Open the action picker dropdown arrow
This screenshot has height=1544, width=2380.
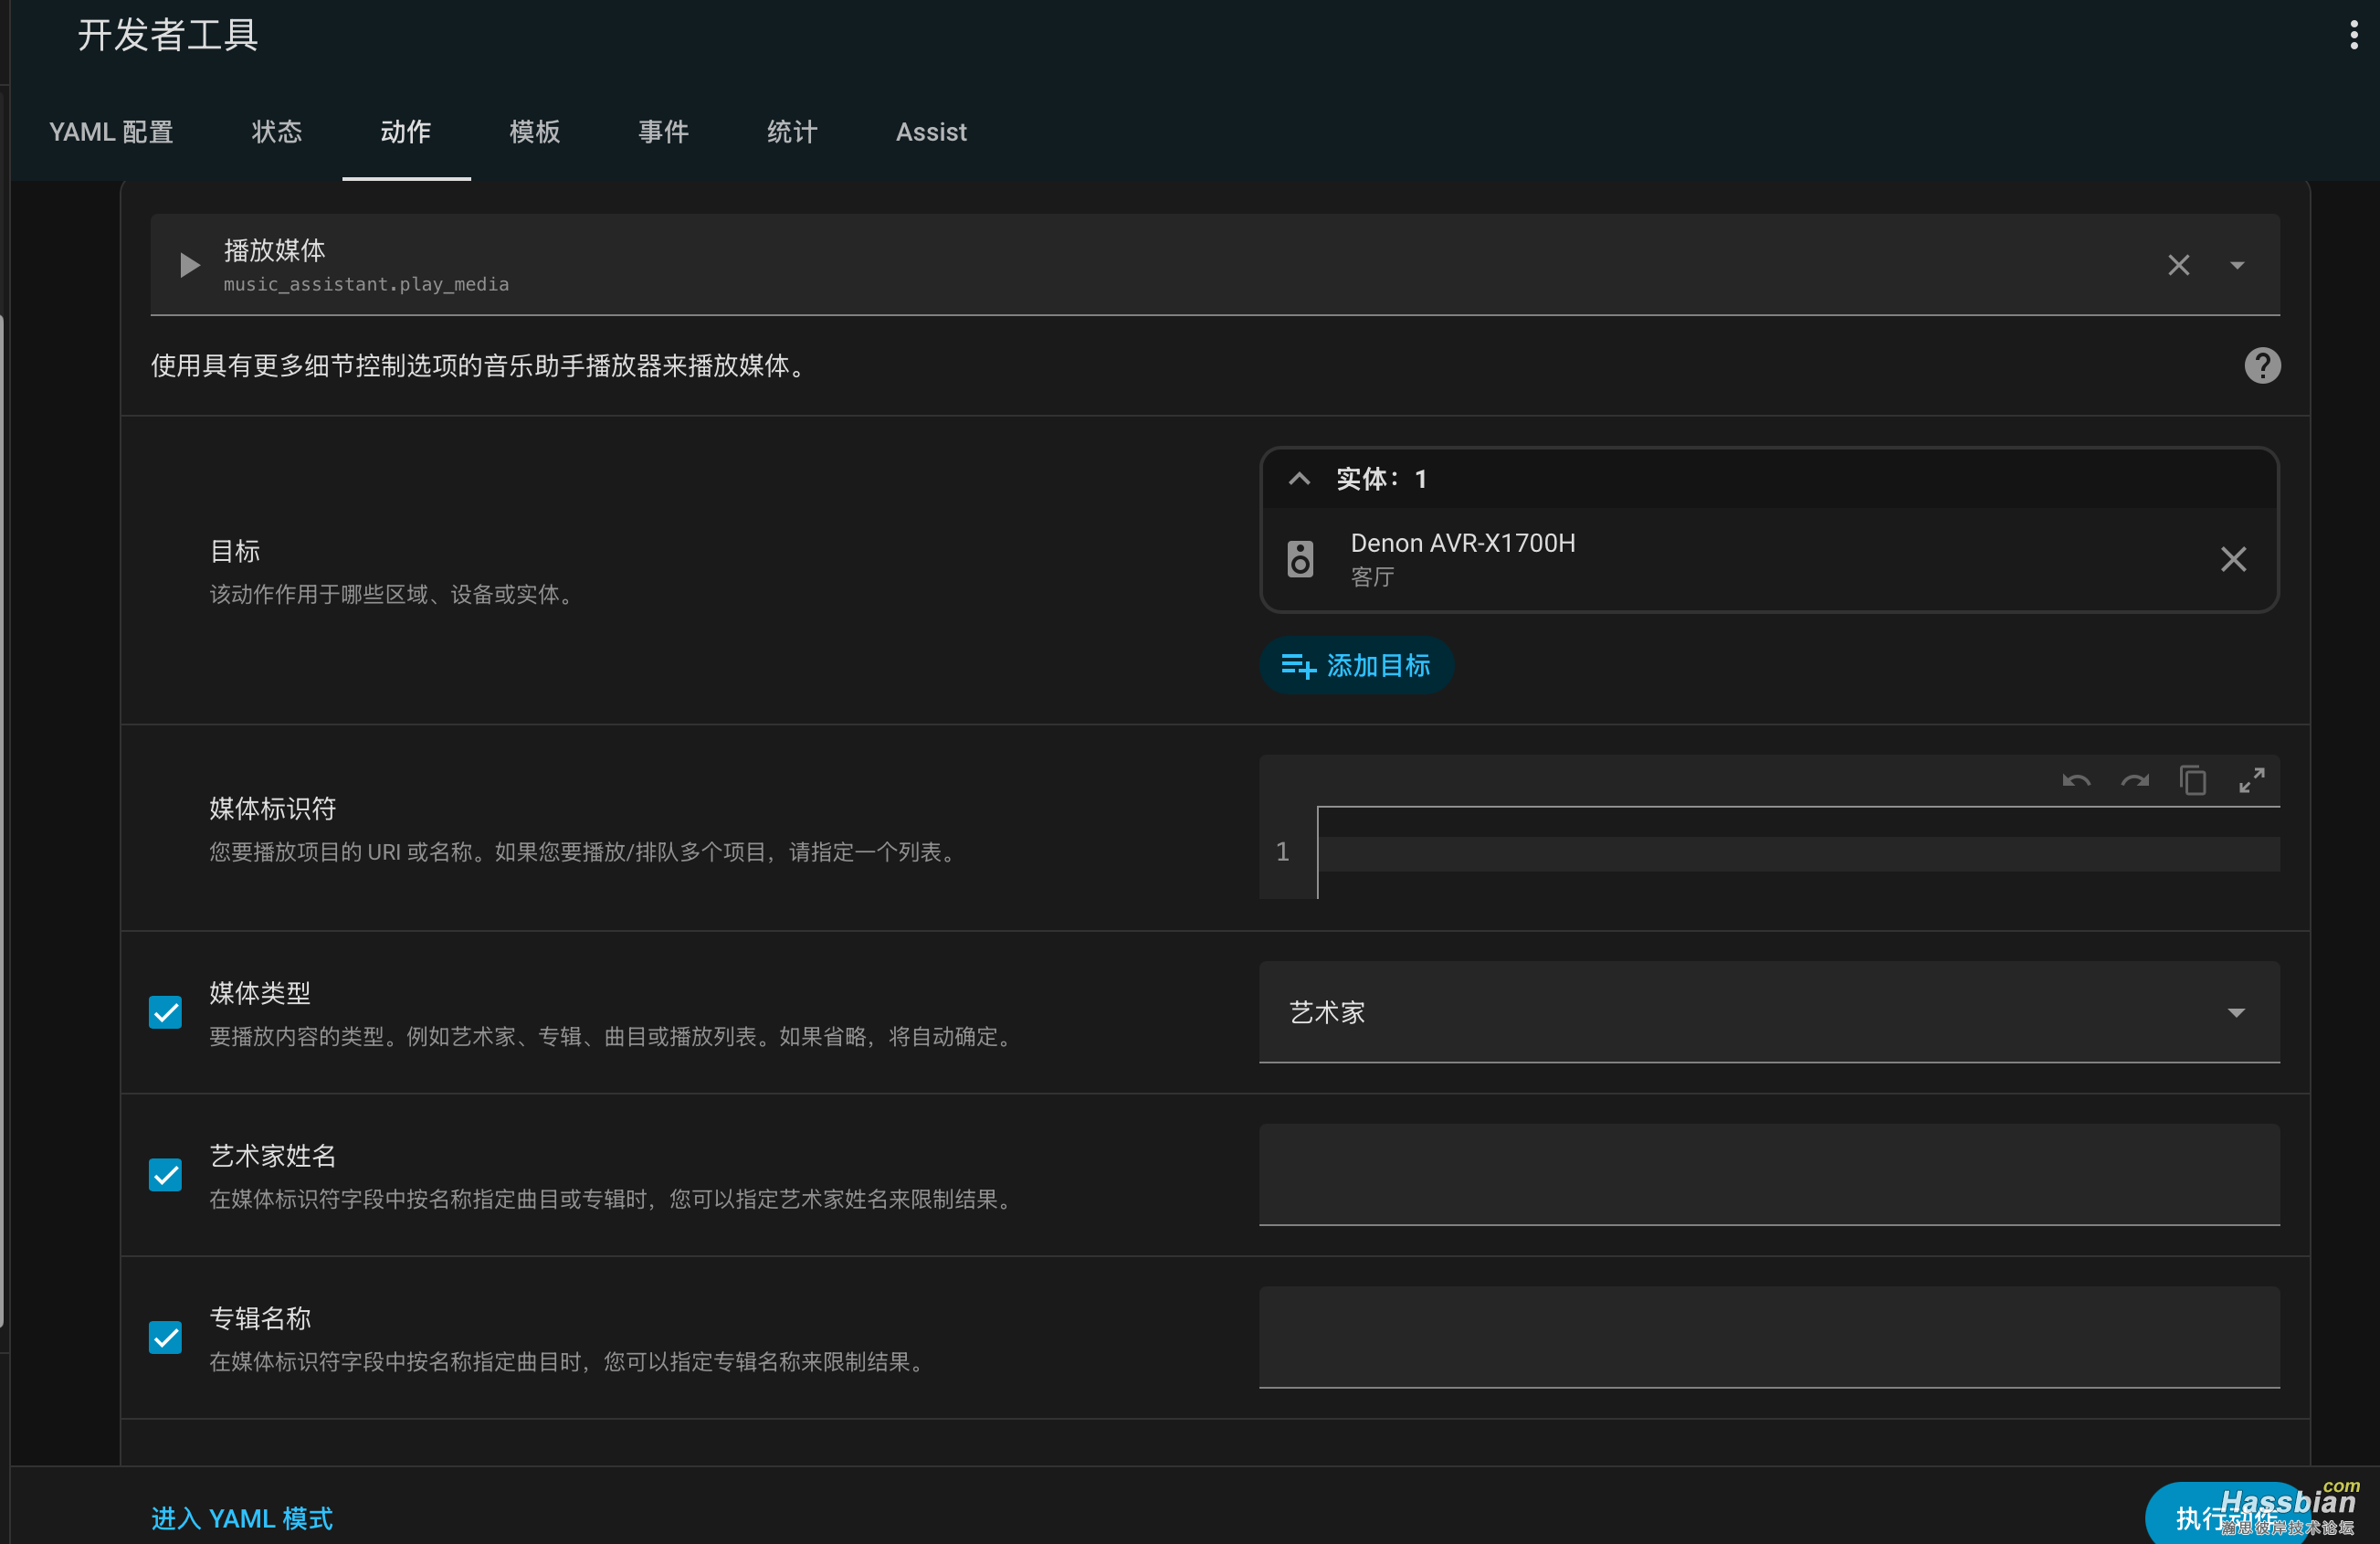(2237, 265)
